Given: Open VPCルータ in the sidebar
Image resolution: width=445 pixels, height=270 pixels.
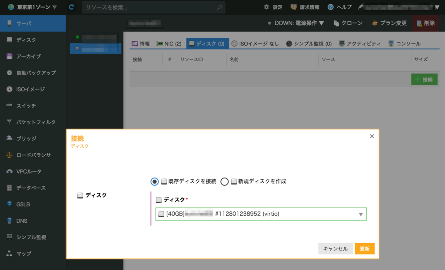Looking at the screenshot, I should [x=33, y=171].
